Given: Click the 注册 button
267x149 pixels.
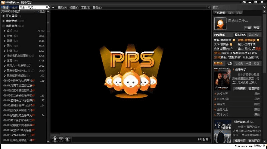Looking at the screenshot, I should pyautogui.click(x=248, y=28).
